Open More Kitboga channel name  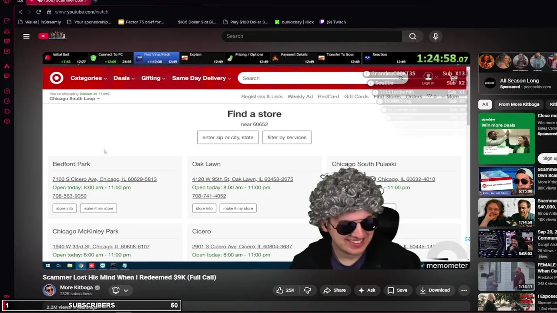pos(76,287)
